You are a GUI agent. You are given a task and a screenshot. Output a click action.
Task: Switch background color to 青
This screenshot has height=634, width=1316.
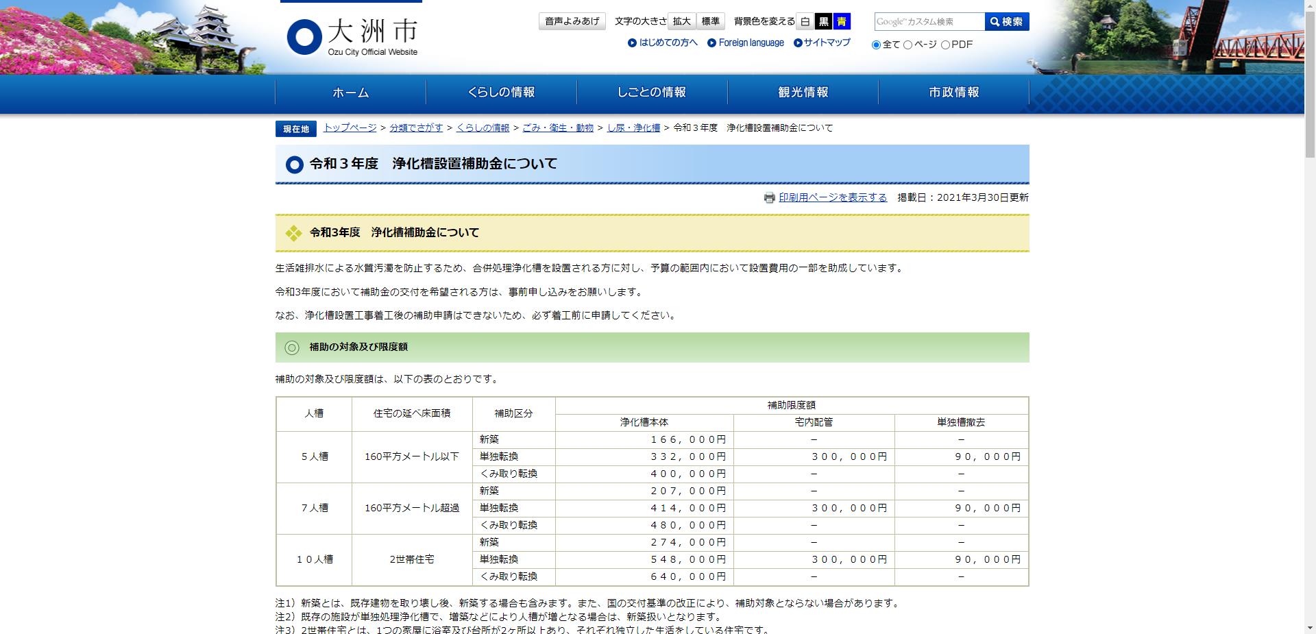click(840, 21)
